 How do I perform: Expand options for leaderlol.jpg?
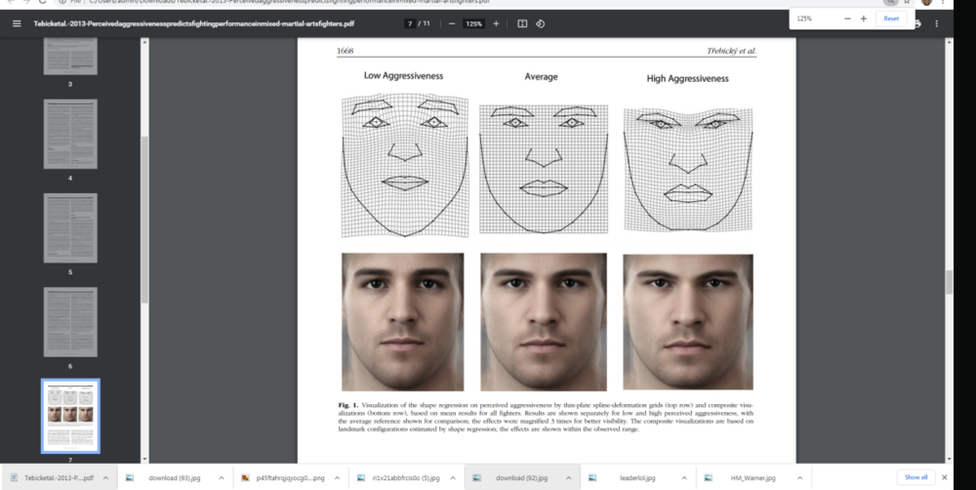[x=685, y=478]
